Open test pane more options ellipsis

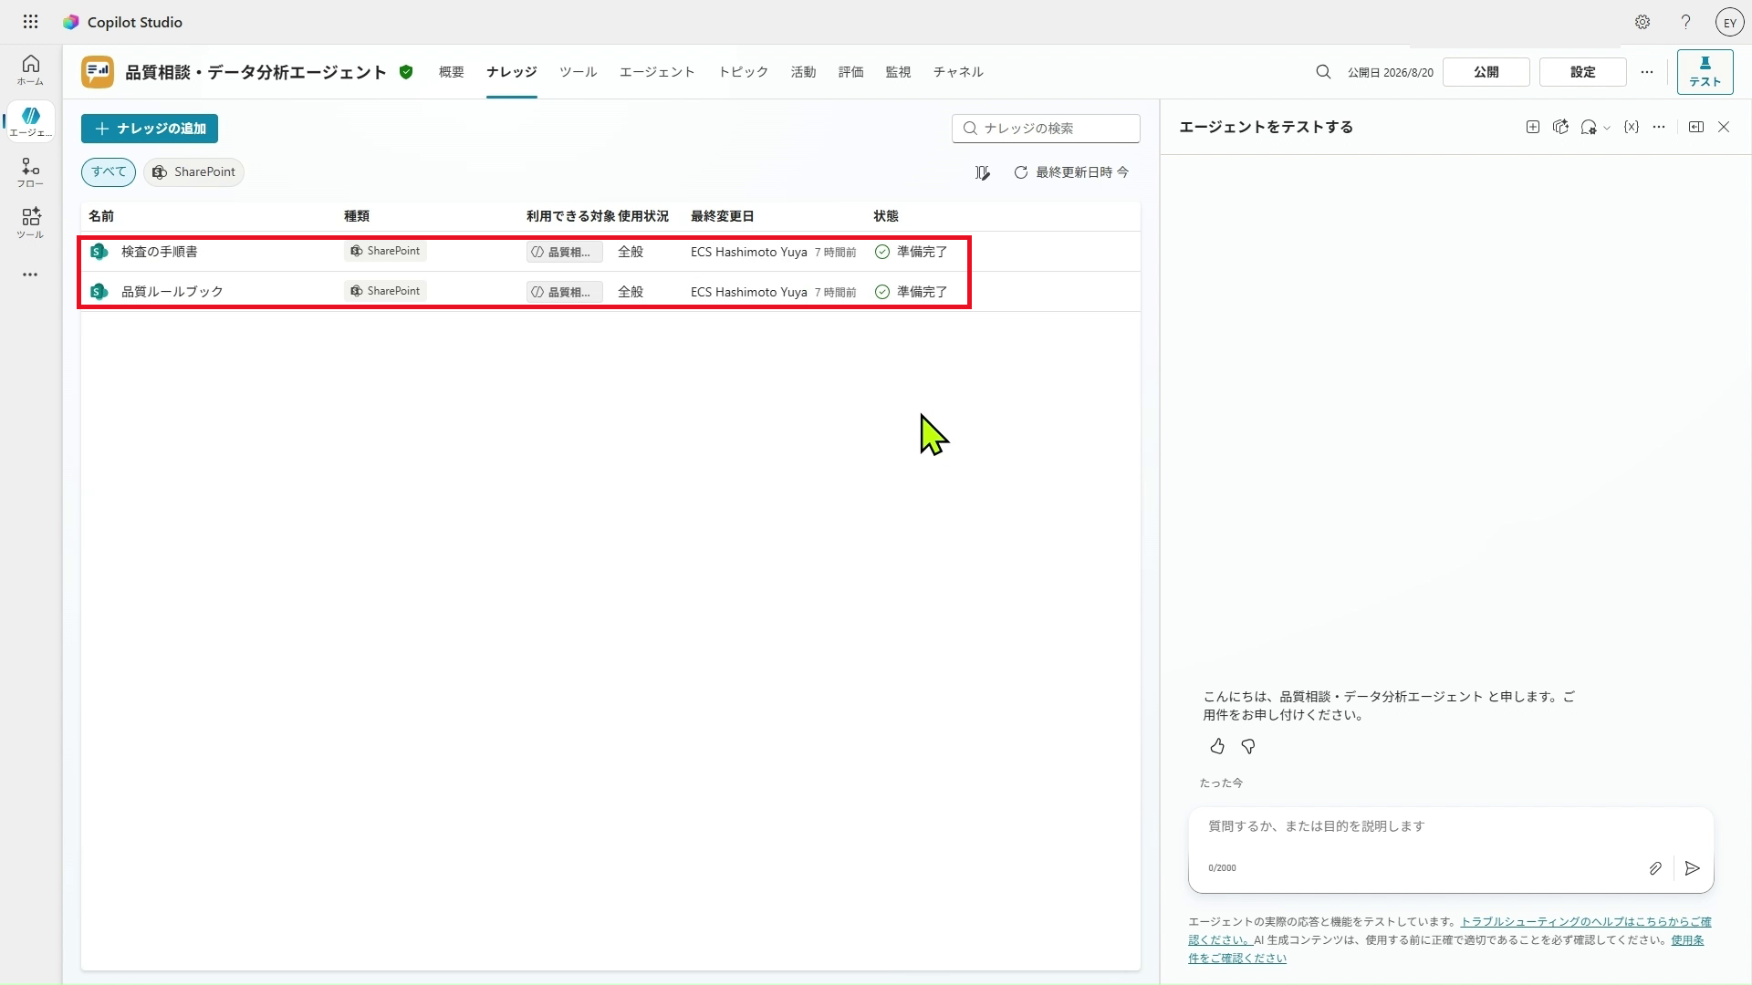tap(1659, 128)
